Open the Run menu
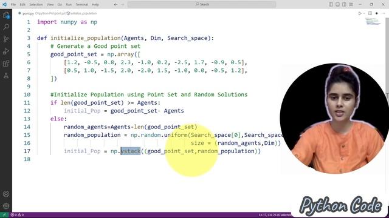Viewport: 389px width, 218px height. tap(69, 4)
